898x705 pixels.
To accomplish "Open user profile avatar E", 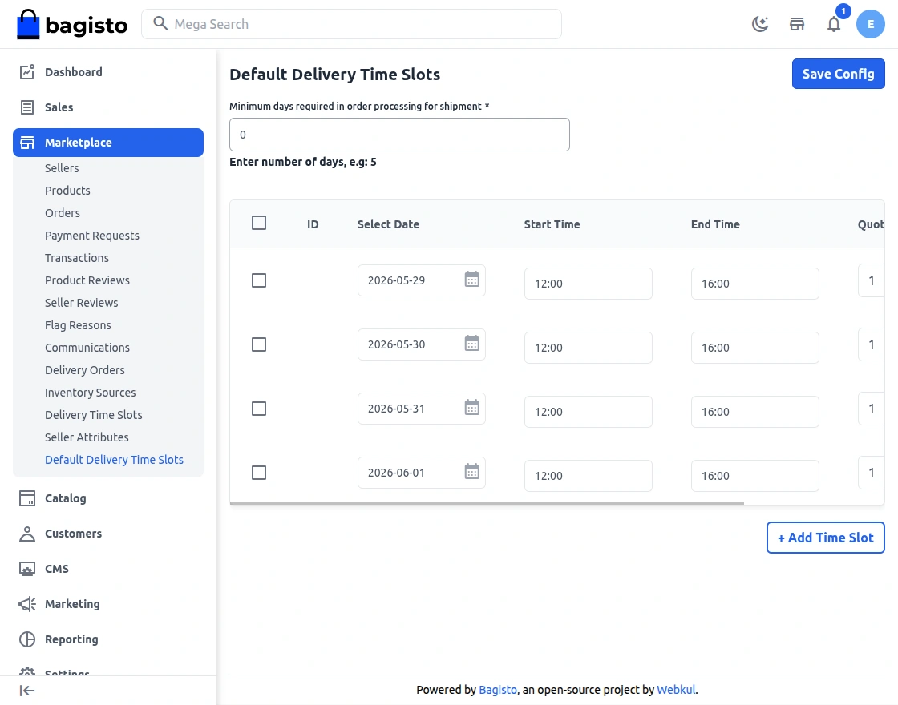I will point(871,24).
